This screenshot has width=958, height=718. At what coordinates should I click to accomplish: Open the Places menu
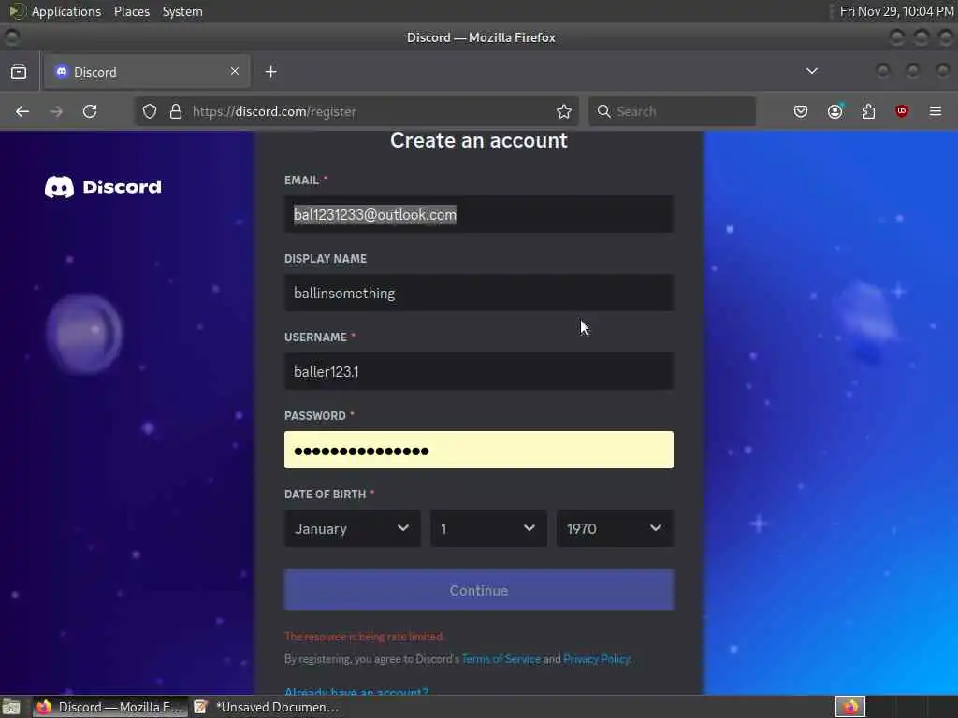[132, 11]
